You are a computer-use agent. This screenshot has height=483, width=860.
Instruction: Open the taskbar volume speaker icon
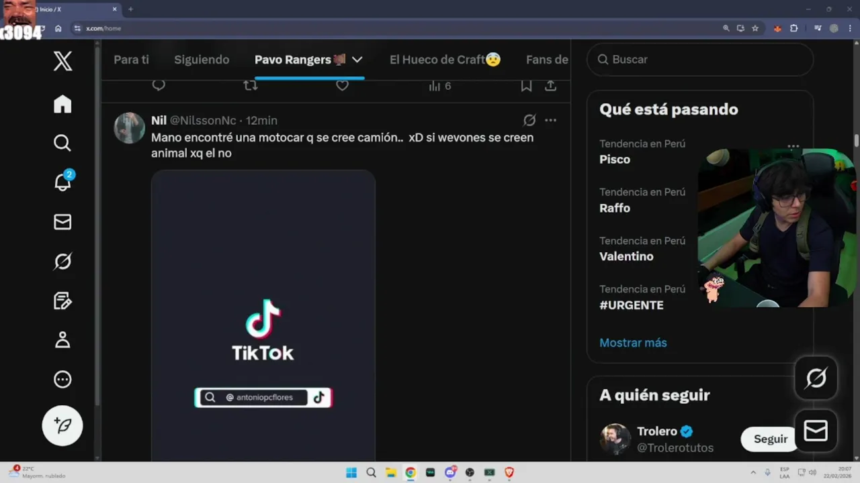click(813, 472)
